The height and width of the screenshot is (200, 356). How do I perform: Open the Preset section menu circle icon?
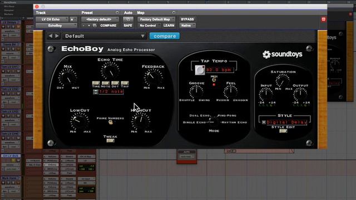pos(117,12)
